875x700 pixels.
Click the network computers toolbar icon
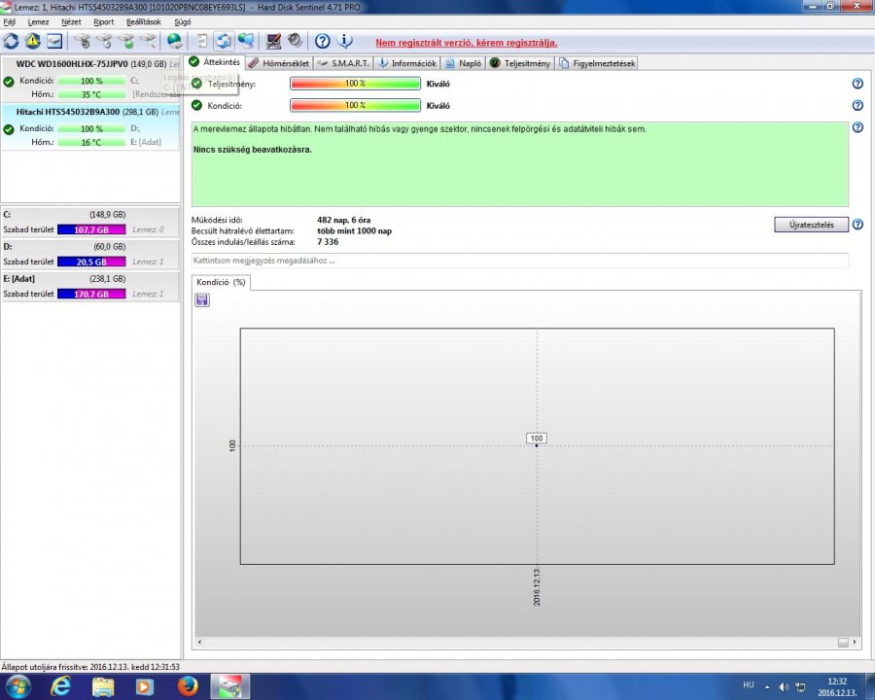(246, 41)
